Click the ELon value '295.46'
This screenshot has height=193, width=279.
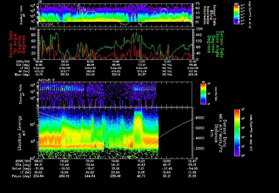click(193, 74)
